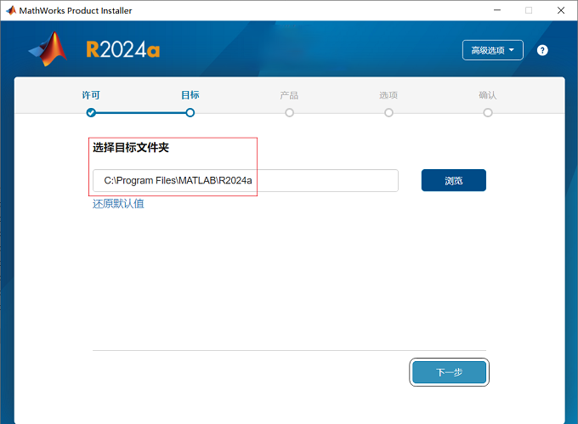Screen dimensions: 578x424
Task: Click the 目标 step circle marker
Action: [x=190, y=113]
